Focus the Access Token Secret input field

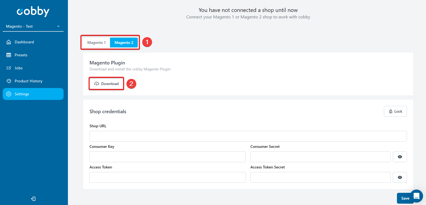320,177
